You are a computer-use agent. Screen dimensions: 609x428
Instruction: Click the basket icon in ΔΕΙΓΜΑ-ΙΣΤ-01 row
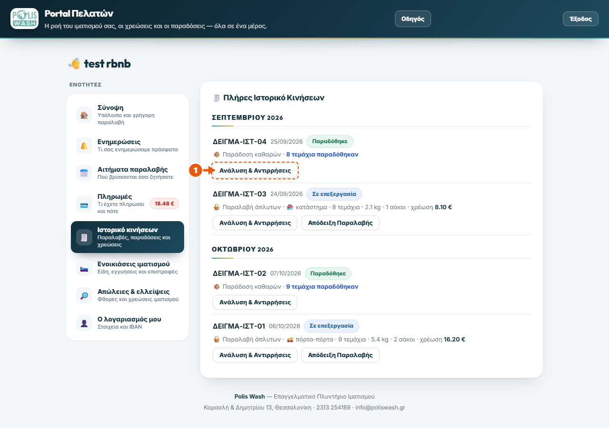coord(216,340)
